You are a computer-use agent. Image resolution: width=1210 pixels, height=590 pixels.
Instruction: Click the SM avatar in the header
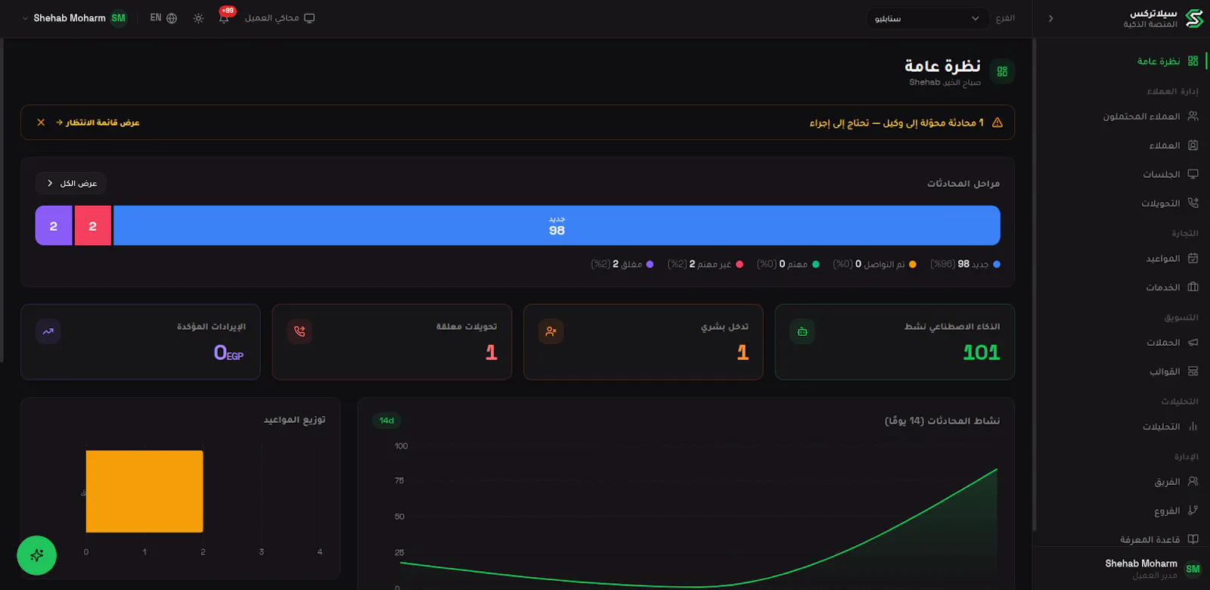point(119,18)
